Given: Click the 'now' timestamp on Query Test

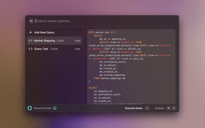Looking at the screenshot, I should click(x=78, y=49).
